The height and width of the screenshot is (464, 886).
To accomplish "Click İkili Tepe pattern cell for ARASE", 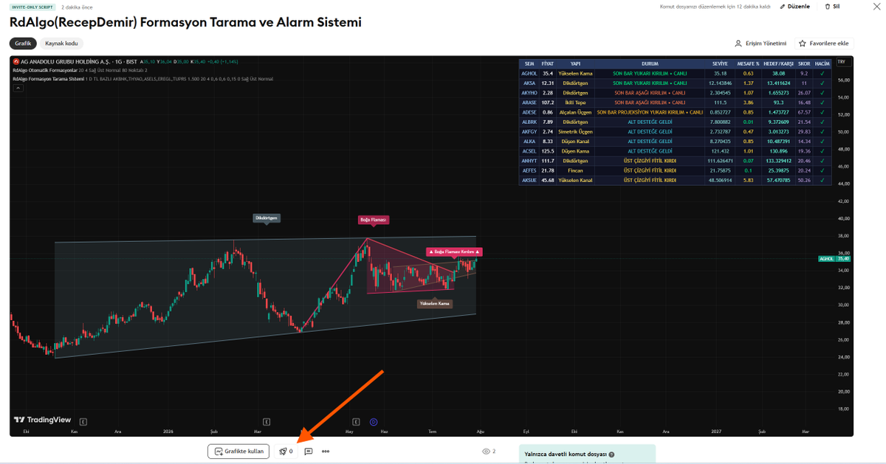I will pos(576,103).
